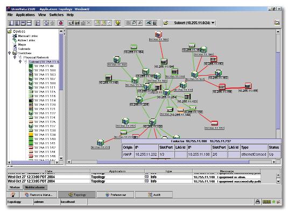Select the Subnets icon in device tree
Viewport: 288px width, 212px height.
point(15,49)
